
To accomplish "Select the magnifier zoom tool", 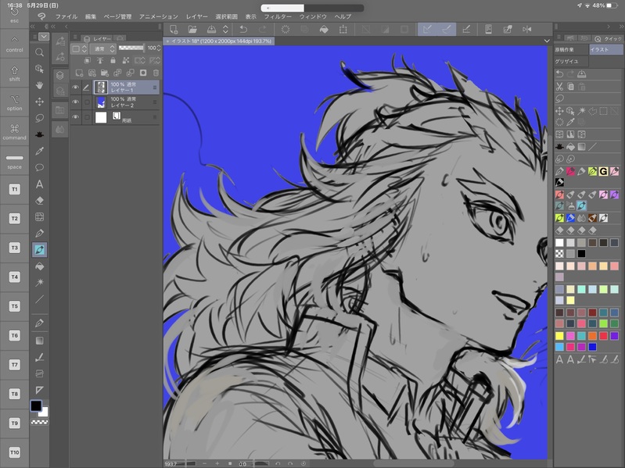I will 39,52.
